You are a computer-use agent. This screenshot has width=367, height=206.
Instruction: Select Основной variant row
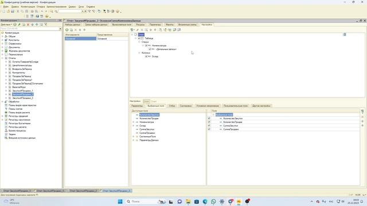click(x=96, y=38)
